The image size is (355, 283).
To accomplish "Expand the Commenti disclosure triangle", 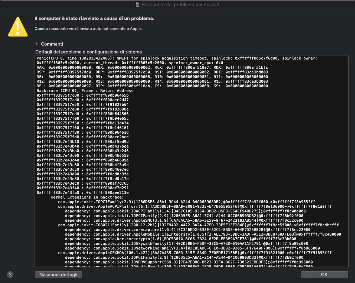I will (x=37, y=44).
